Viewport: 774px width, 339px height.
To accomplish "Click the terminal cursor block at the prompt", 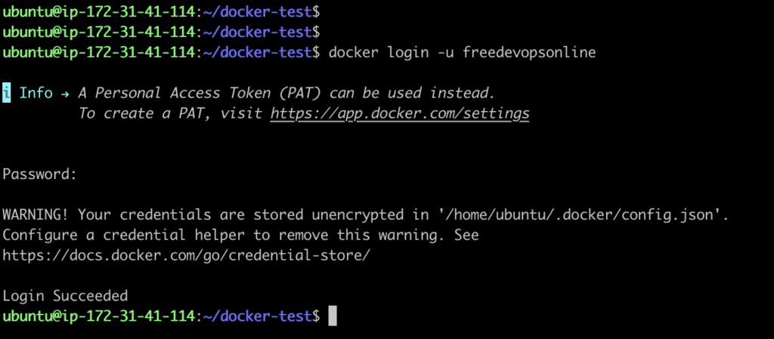I will coord(333,316).
